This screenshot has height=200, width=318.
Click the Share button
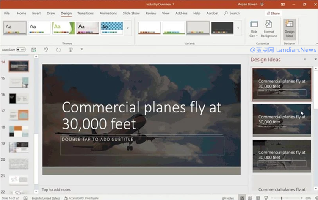[273, 13]
